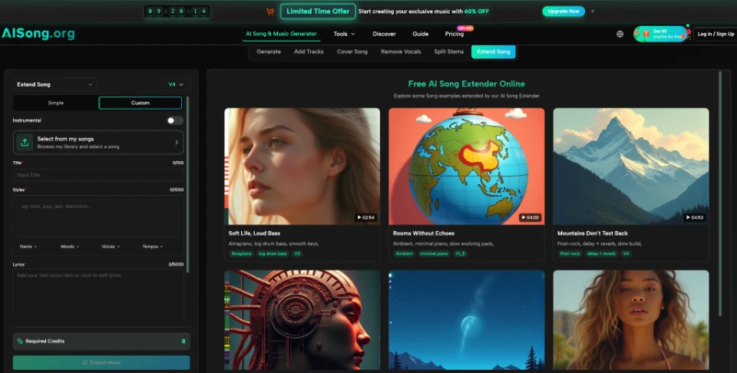737x373 pixels.
Task: Open the robot head song thumbnail
Action: coord(302,320)
